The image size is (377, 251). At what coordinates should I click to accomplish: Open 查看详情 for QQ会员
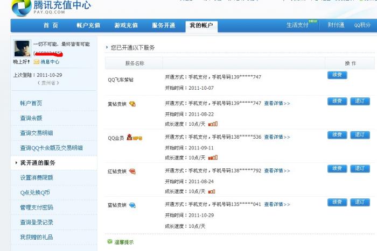click(x=277, y=137)
